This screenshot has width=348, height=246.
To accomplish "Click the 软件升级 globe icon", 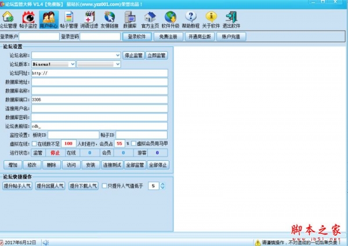I will [171, 20].
